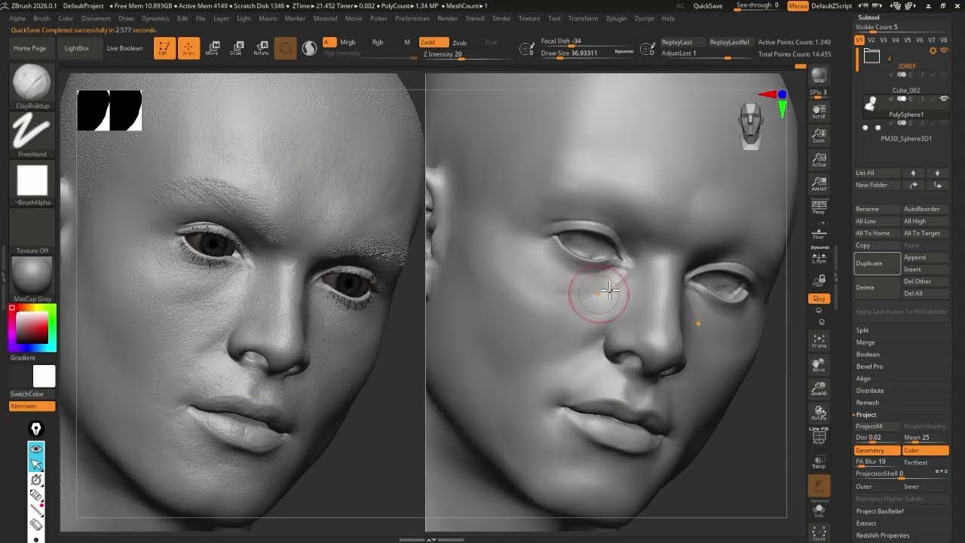Expand the Boolean section
965x543 pixels.
pos(868,354)
